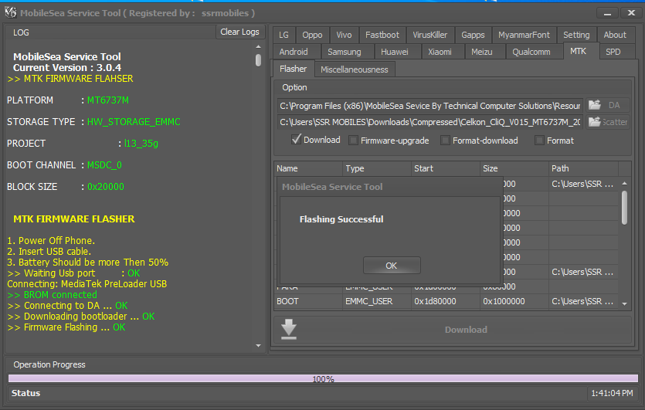
Task: Open the Miscellaneousness sub-tab
Action: coord(355,69)
